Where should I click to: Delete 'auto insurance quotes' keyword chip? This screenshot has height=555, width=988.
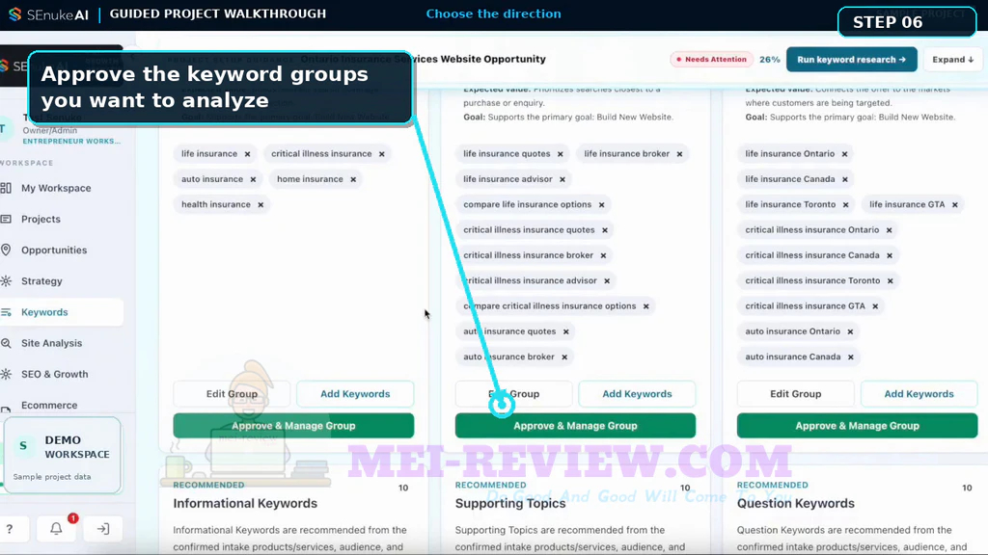tap(566, 331)
